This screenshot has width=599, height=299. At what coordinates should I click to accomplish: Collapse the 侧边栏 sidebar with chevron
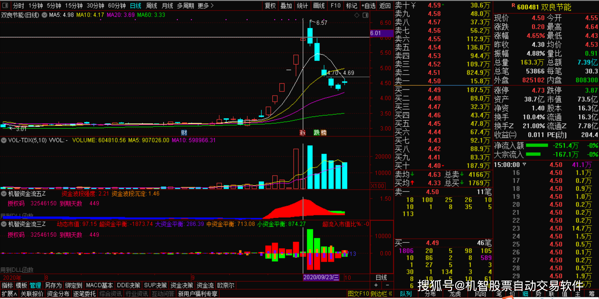(390, 294)
